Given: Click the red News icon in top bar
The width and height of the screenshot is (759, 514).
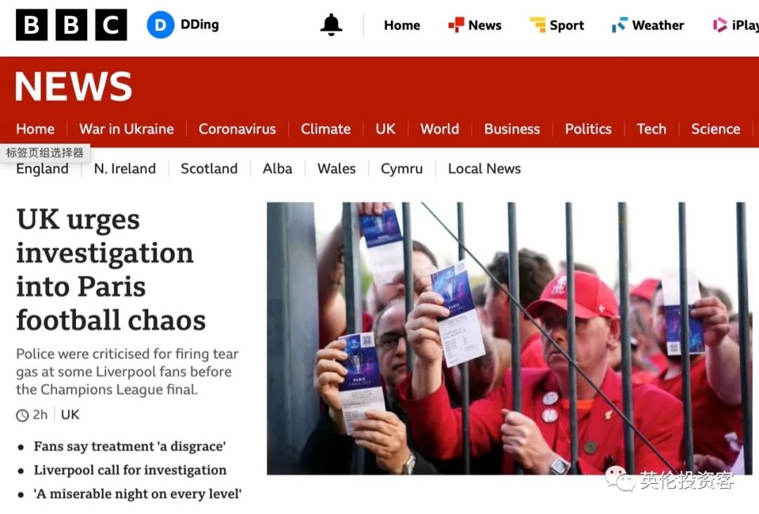Looking at the screenshot, I should (455, 25).
